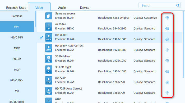Click the 3D Red-Blue cube icon

49,59
